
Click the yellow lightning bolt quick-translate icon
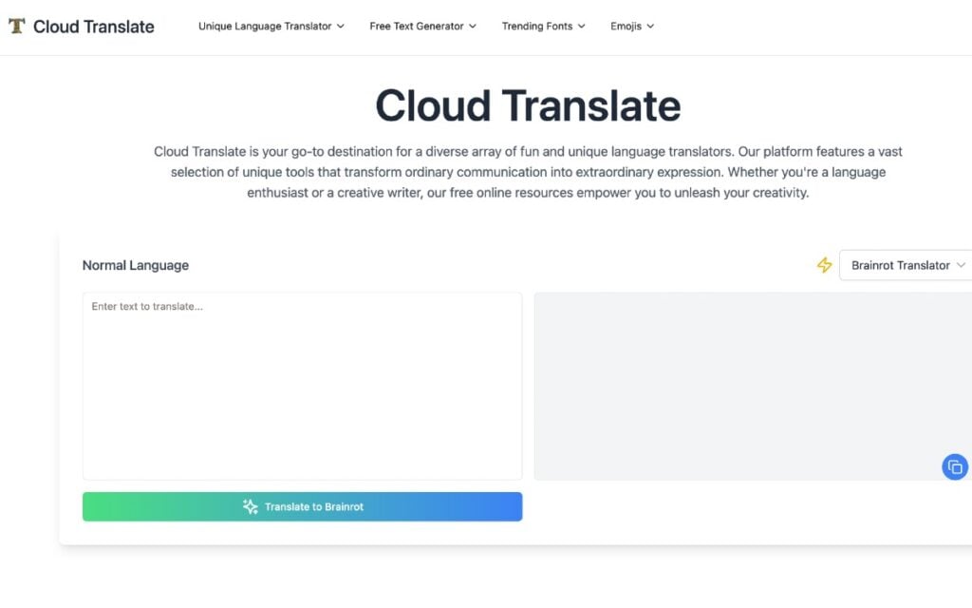click(x=823, y=266)
